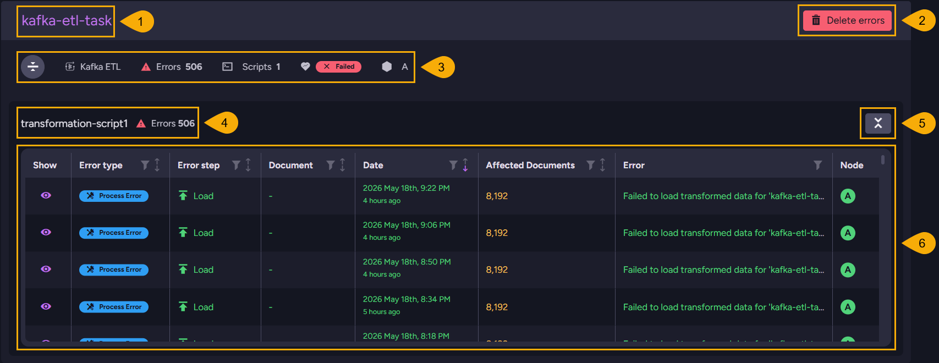The height and width of the screenshot is (363, 939).
Task: Click Load step icon in 8:50 PM row
Action: click(183, 269)
